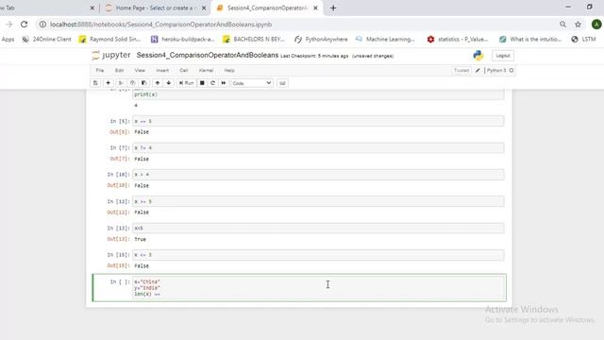Open the PythonAnywhere bookmark
This screenshot has width=604, height=340.
pyautogui.click(x=321, y=40)
